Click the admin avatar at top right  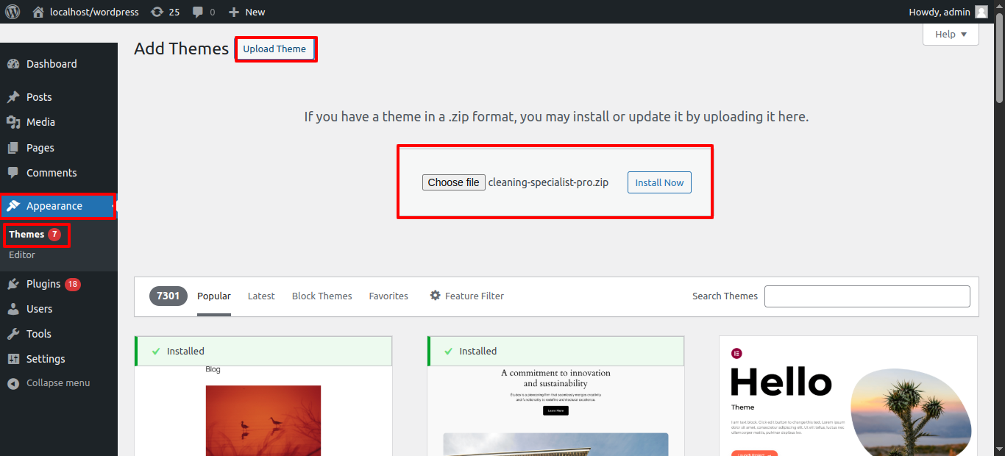pos(981,12)
